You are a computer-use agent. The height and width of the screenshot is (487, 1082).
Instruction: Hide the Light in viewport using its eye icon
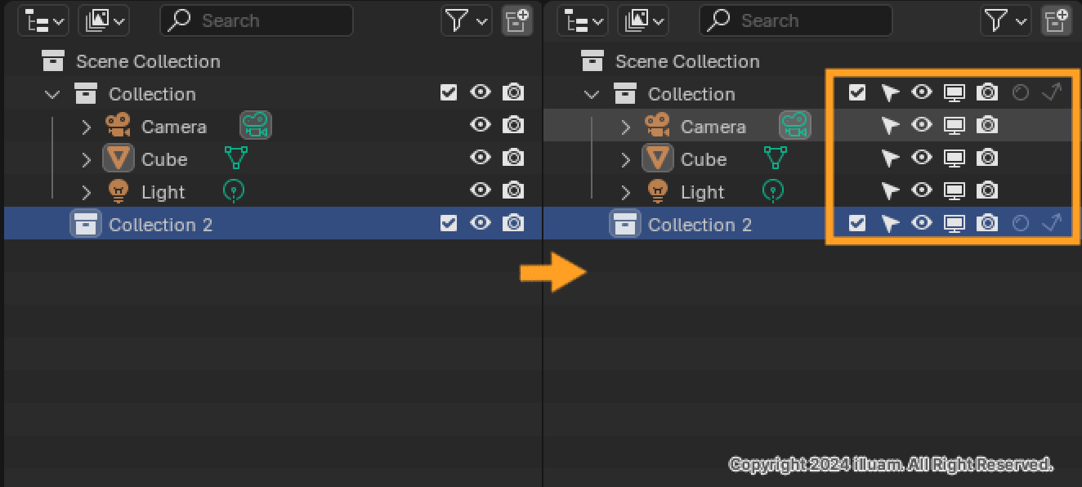click(x=923, y=190)
